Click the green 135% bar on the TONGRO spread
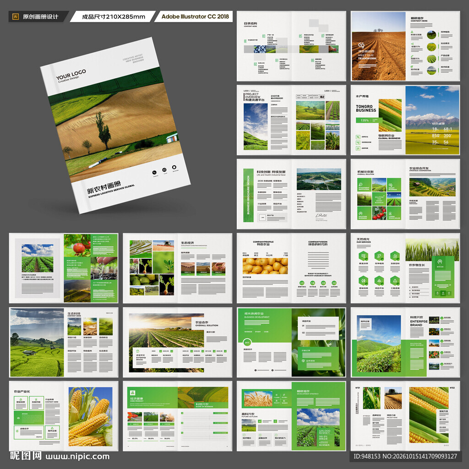This screenshot has width=469, height=469. coord(369,120)
